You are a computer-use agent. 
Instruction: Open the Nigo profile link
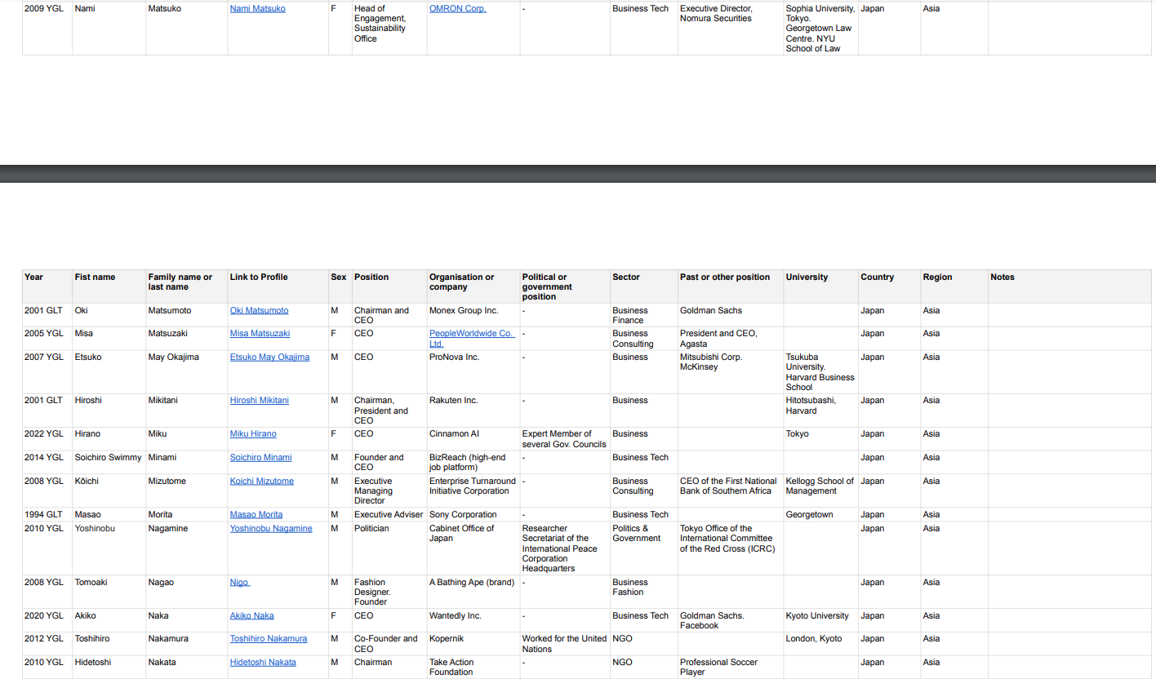(x=240, y=583)
